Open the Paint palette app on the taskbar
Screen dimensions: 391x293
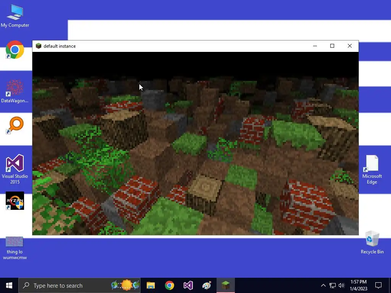pos(207,285)
